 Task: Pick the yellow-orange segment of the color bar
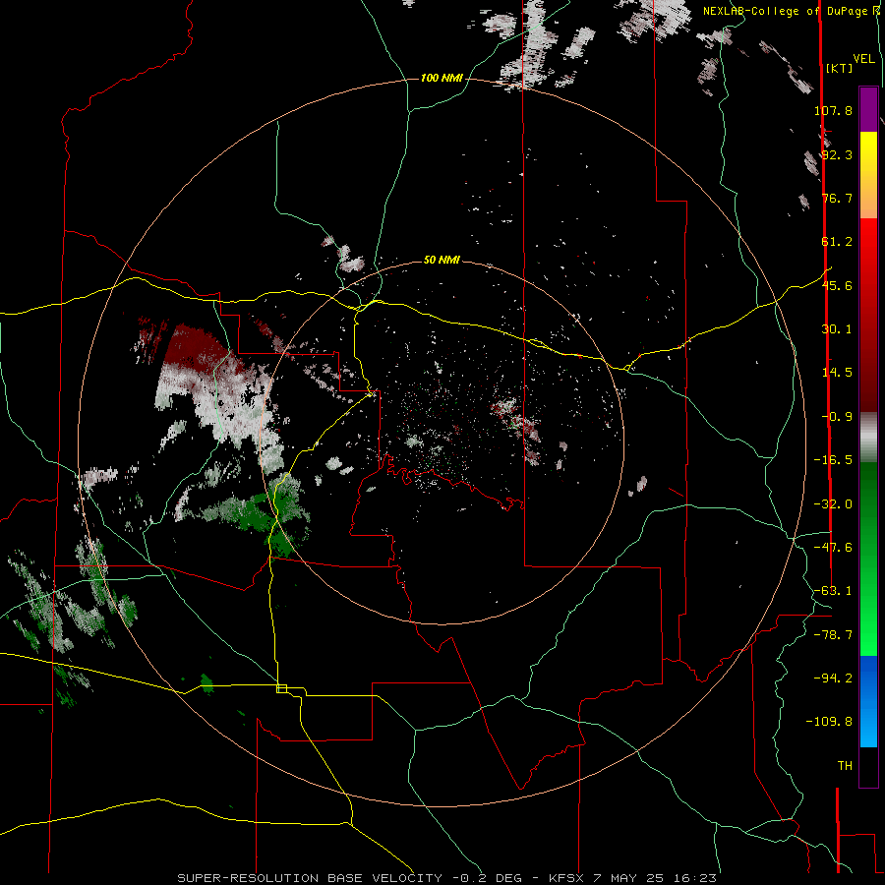[x=868, y=175]
